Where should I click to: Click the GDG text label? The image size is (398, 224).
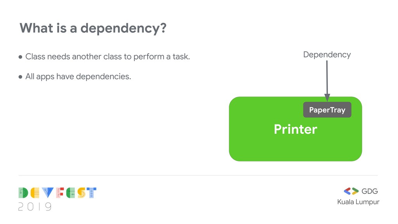point(370,191)
